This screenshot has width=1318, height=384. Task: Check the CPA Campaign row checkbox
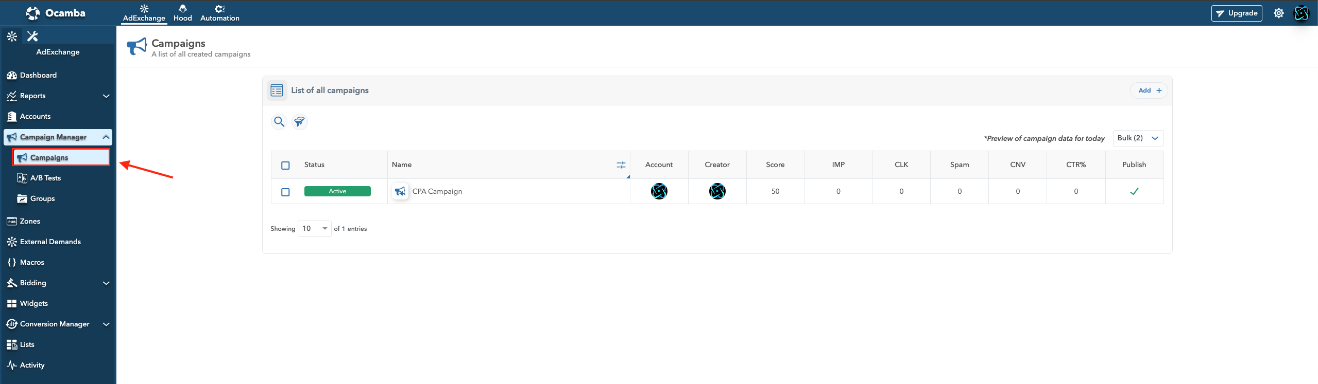pos(285,192)
